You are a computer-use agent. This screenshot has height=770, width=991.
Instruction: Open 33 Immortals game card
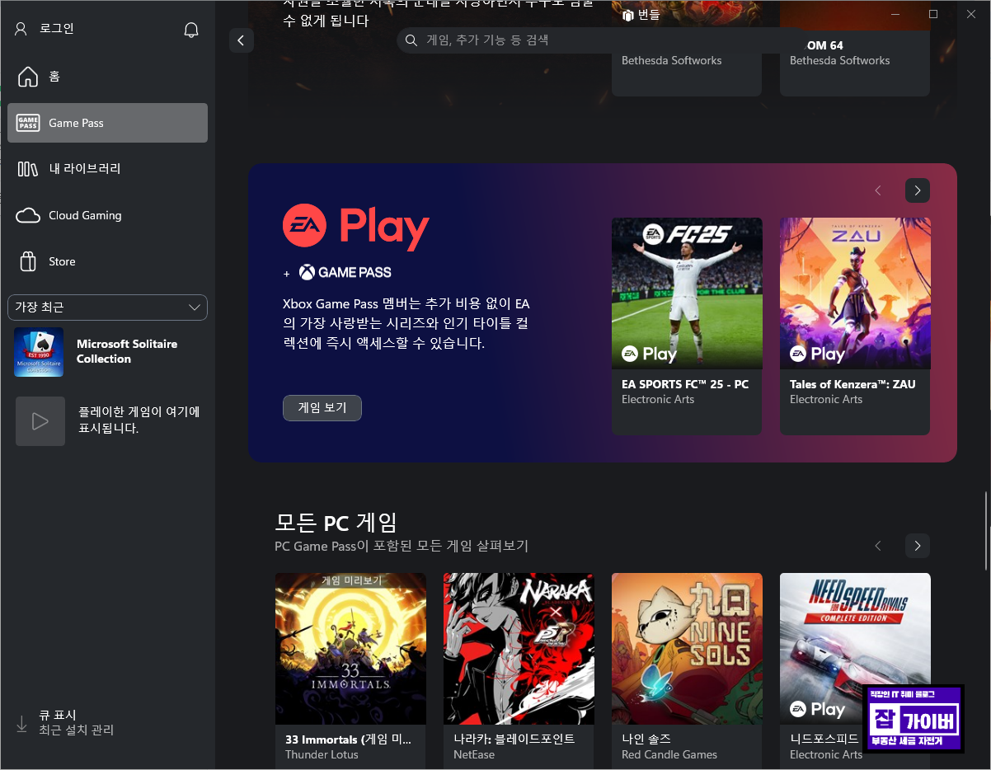[x=350, y=671]
